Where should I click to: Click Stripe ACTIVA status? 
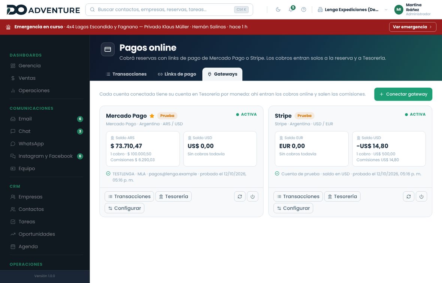(415, 114)
